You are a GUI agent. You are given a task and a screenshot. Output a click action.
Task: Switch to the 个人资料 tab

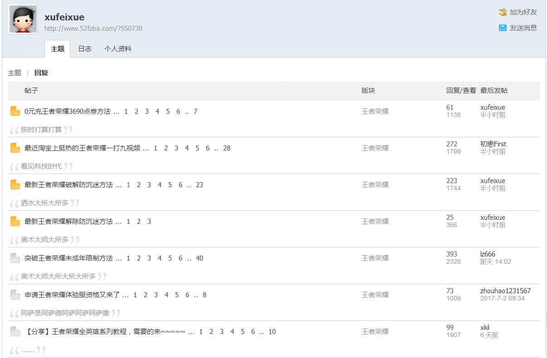pos(118,49)
